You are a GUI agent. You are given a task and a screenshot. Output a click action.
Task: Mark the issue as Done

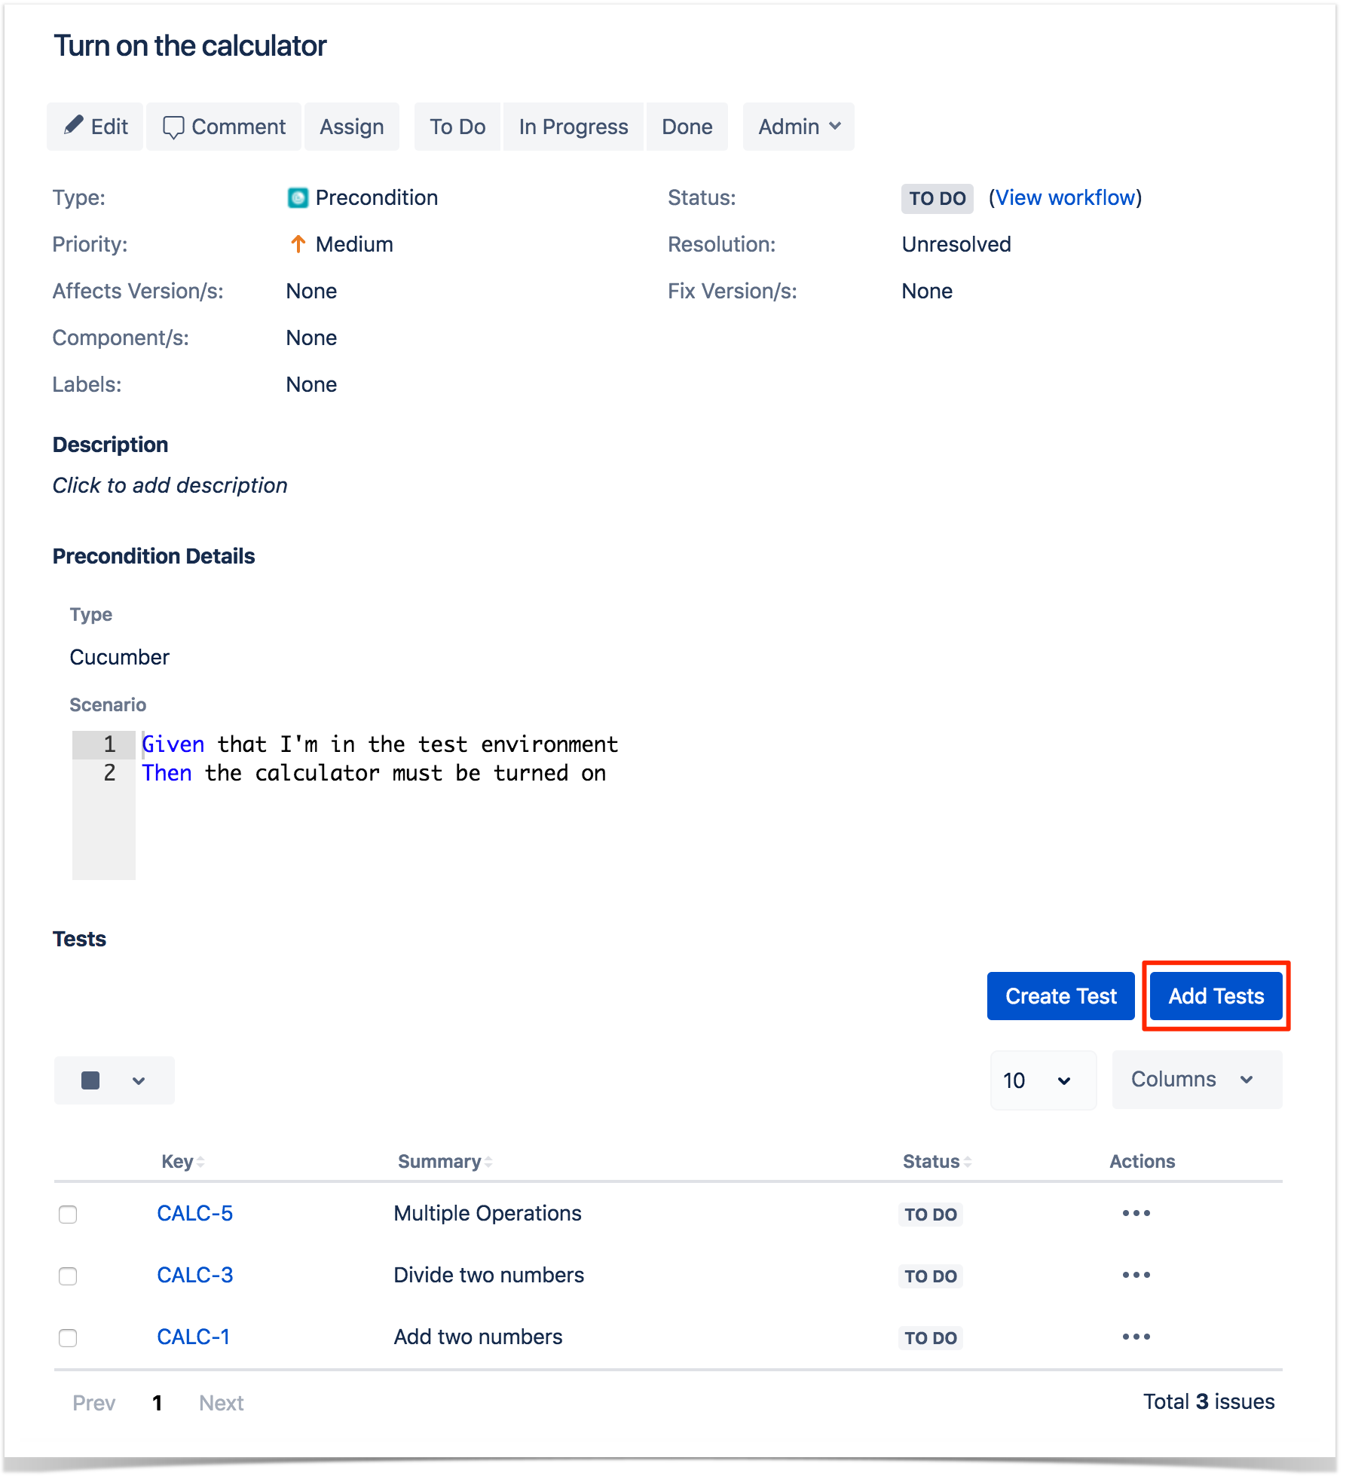687,127
